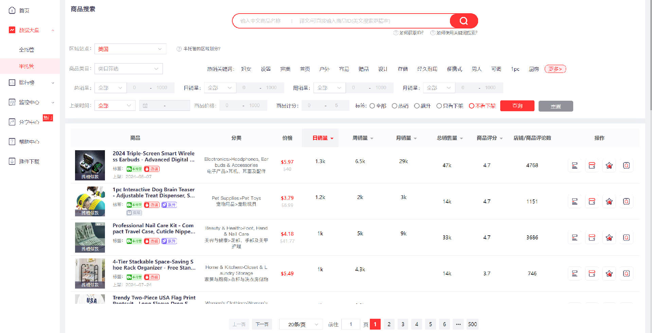Click the 数据大盘 chart icon in sidebar

tap(12, 30)
